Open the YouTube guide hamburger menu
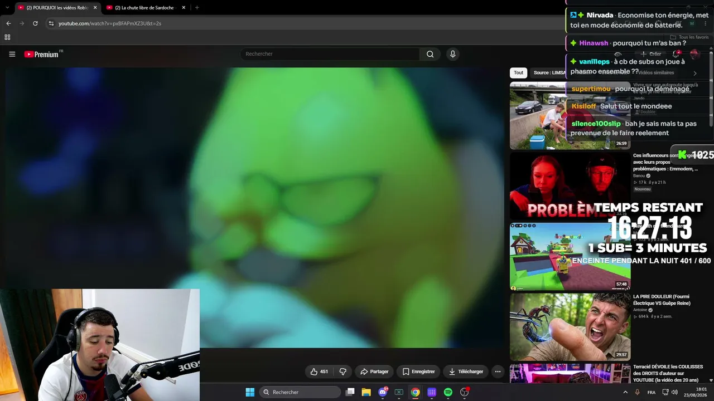The image size is (714, 401). (x=12, y=54)
